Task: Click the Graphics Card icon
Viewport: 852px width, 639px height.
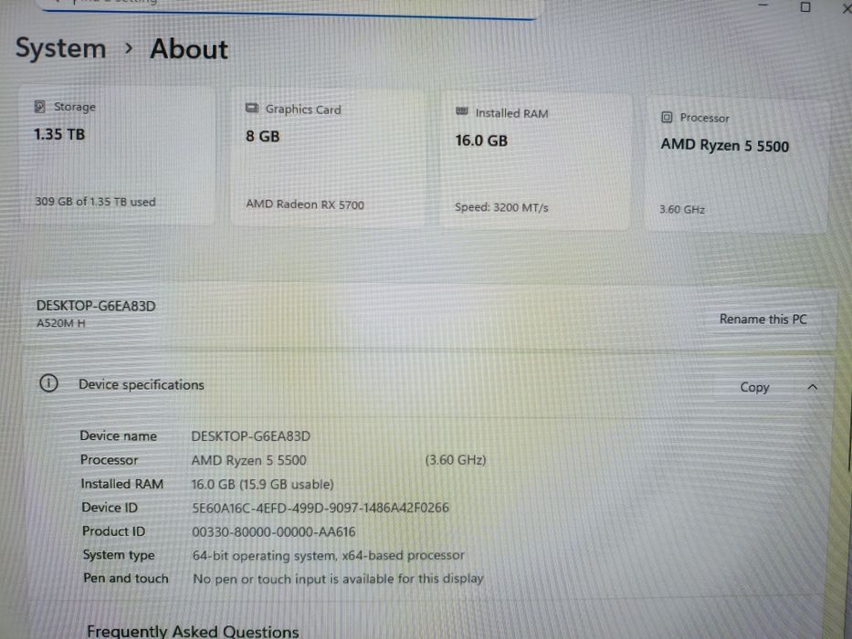Action: pyautogui.click(x=251, y=108)
